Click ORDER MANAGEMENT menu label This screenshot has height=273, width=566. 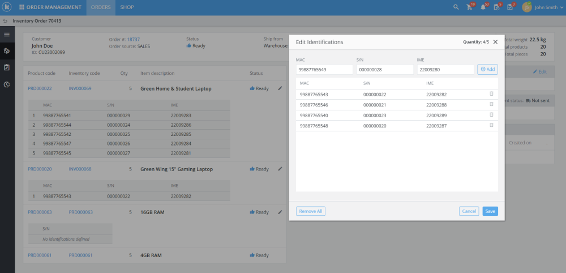pos(54,7)
